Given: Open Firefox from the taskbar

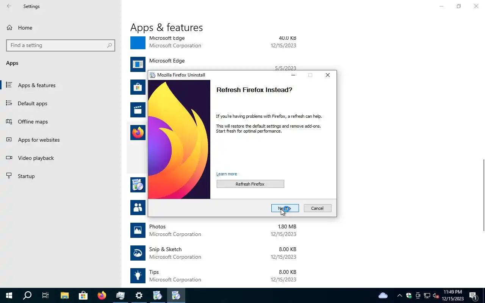Looking at the screenshot, I should [x=102, y=295].
